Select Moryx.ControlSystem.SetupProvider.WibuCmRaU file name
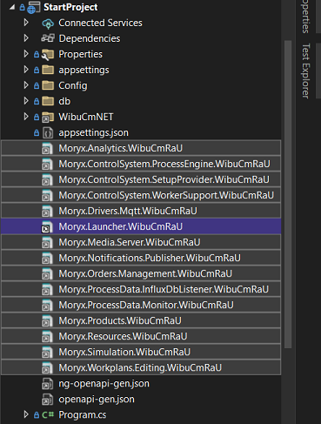Viewport: 321px width, 424px height. (x=164, y=179)
